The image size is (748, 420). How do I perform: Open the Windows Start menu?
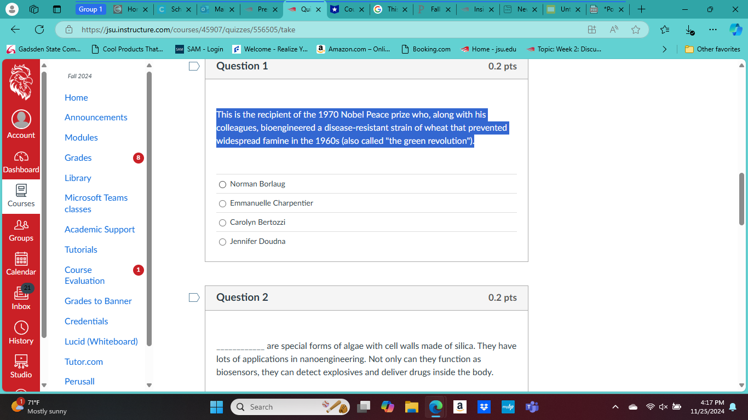217,407
